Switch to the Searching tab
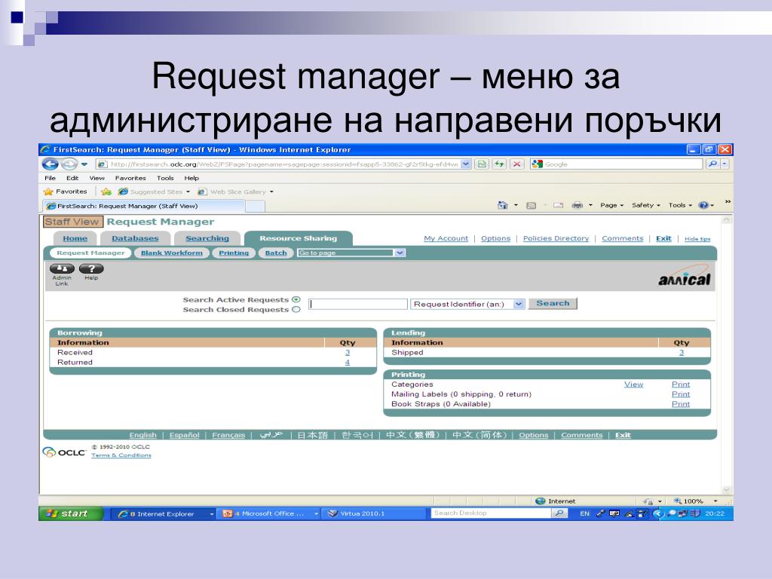 (207, 238)
